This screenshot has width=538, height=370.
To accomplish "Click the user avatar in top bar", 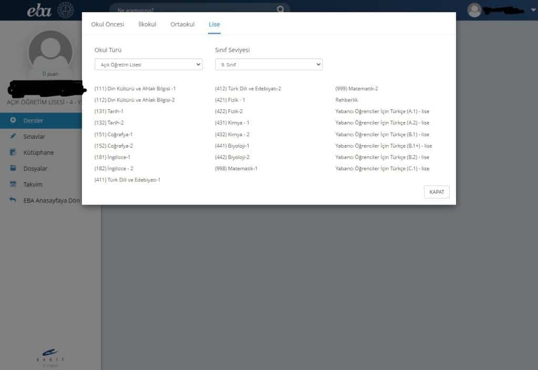I will [x=474, y=10].
